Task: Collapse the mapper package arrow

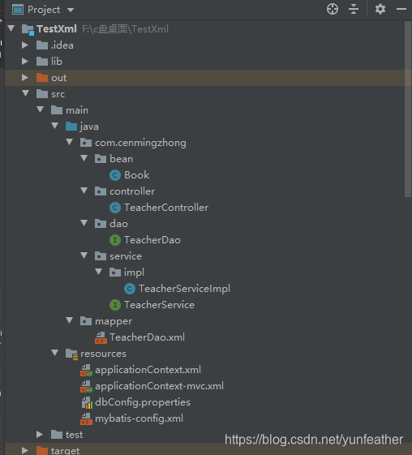Action: pos(70,320)
